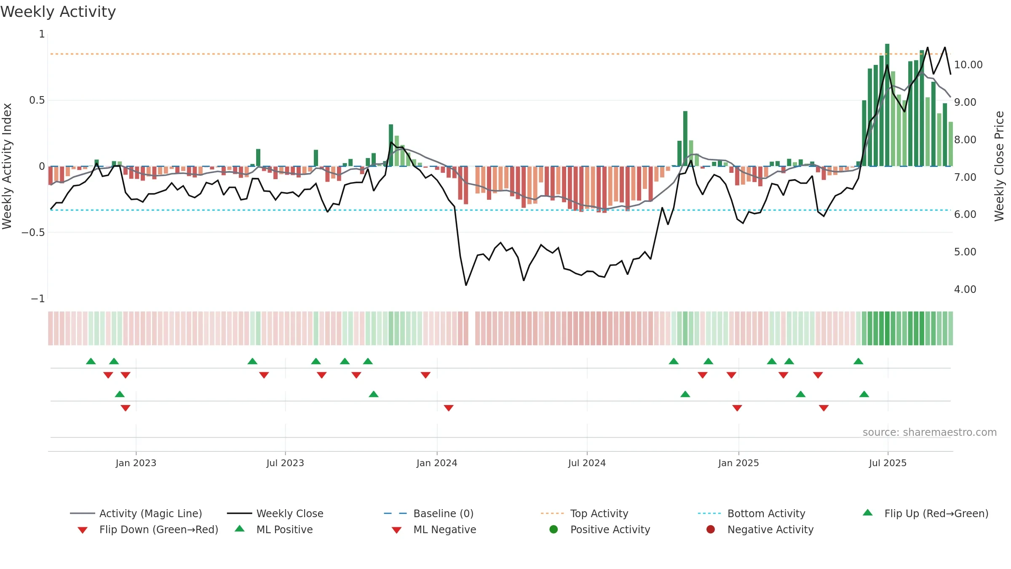Click the Weekly Close Price axis title
Image resolution: width=1011 pixels, height=569 pixels.
(999, 166)
